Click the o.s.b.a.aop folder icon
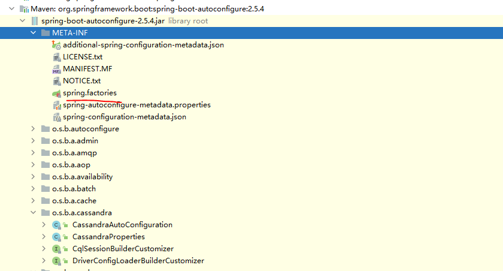Image resolution: width=503 pixels, height=271 pixels. pos(46,165)
